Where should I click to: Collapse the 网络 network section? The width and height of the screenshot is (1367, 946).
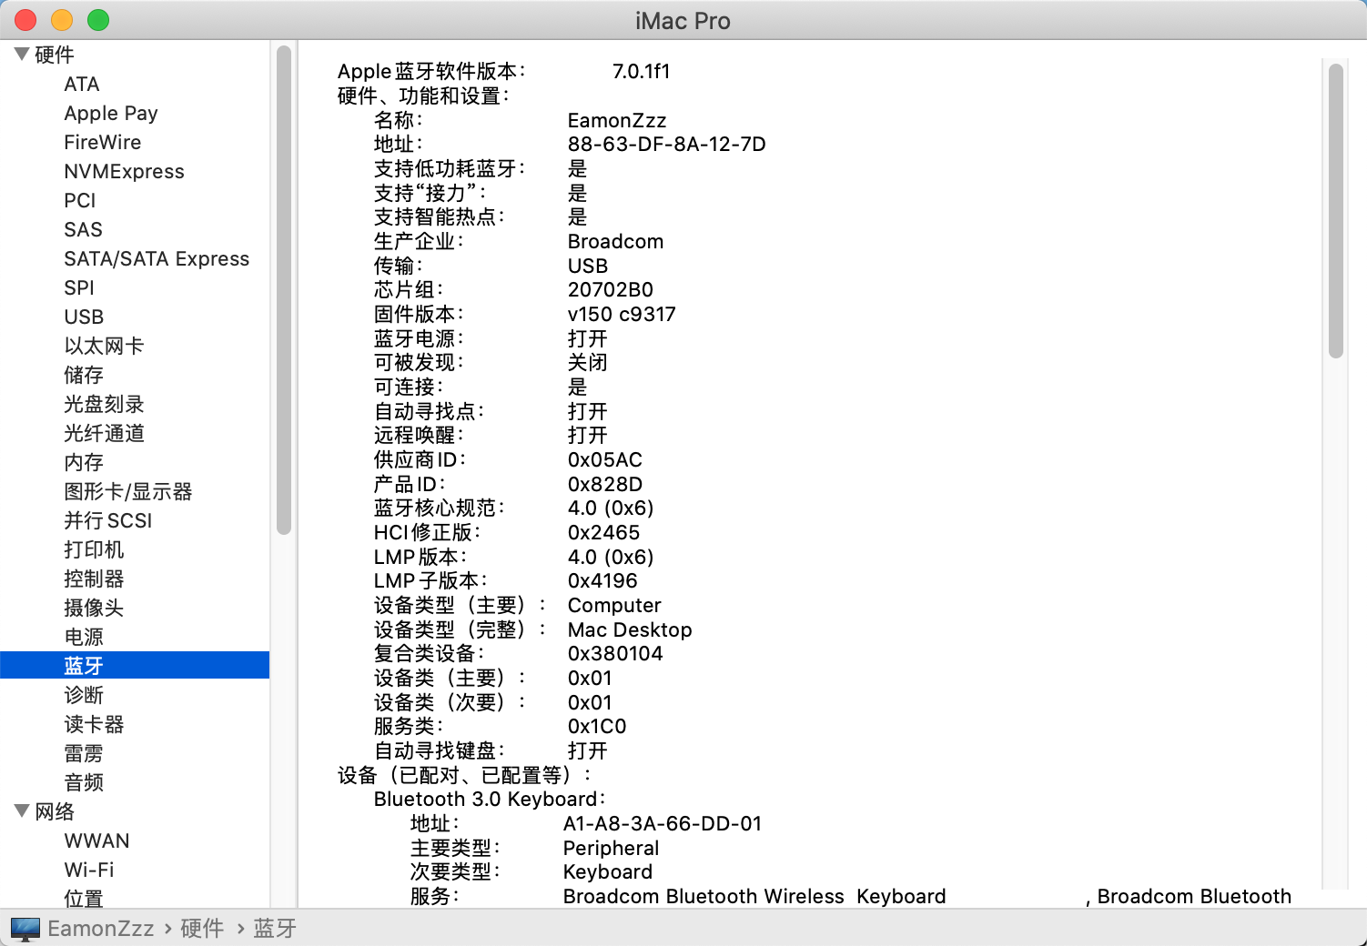(x=23, y=811)
